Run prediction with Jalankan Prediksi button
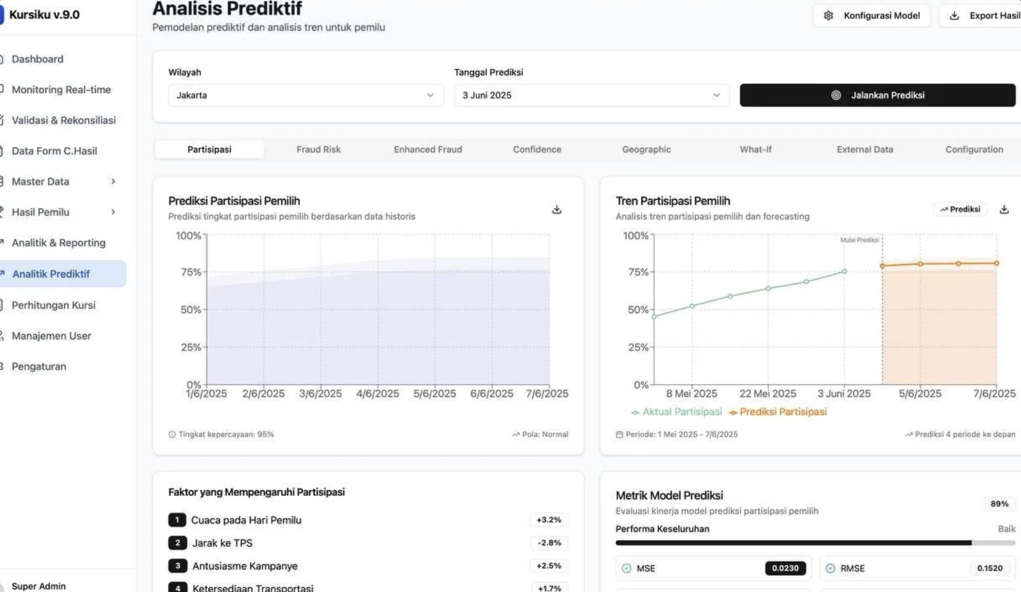This screenshot has height=592, width=1021. pyautogui.click(x=877, y=95)
